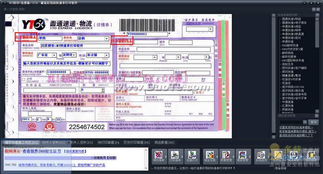The width and height of the screenshot is (323, 174).
Task: Select EMS国际特快专递 template
Action: [293, 60]
